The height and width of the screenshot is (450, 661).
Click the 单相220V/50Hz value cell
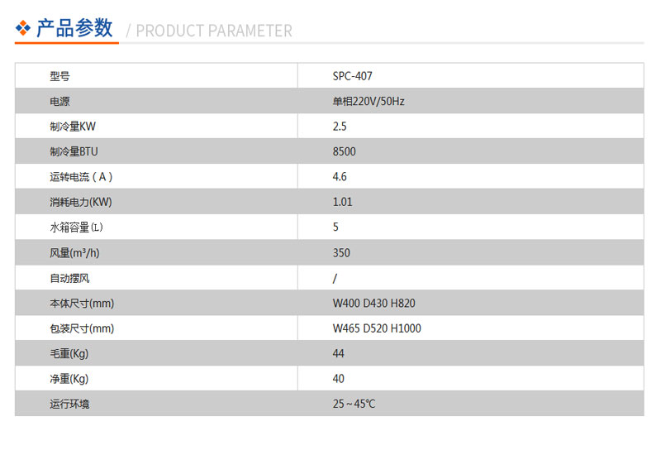coord(369,101)
